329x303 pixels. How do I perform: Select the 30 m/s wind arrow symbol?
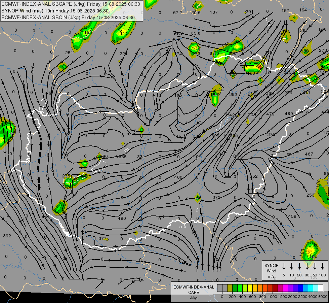(307, 266)
